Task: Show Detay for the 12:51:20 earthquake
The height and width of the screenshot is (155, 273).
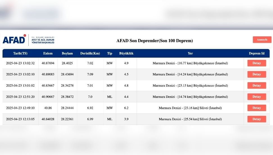Action: (x=256, y=97)
